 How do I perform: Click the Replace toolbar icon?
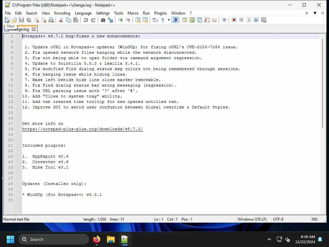tap(111, 20)
